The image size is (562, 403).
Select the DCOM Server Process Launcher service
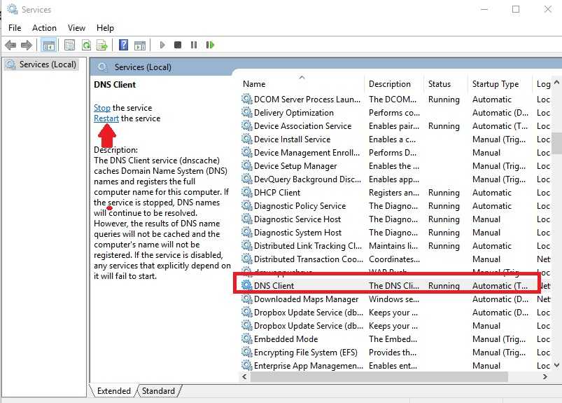307,99
